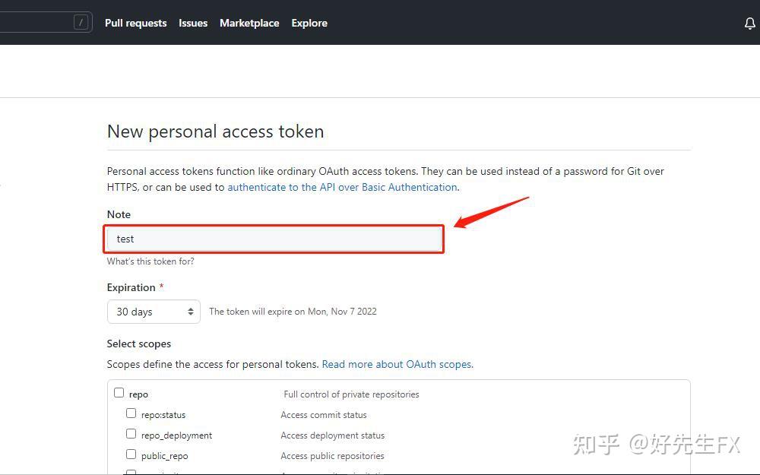Go to Issues in the header
This screenshot has width=760, height=475.
(193, 23)
